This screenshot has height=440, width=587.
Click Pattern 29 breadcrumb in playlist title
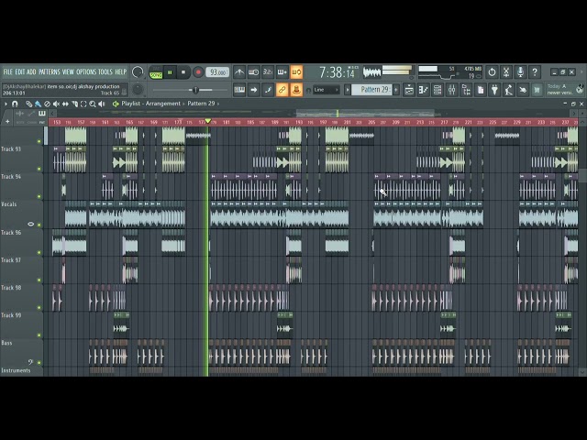tap(201, 104)
